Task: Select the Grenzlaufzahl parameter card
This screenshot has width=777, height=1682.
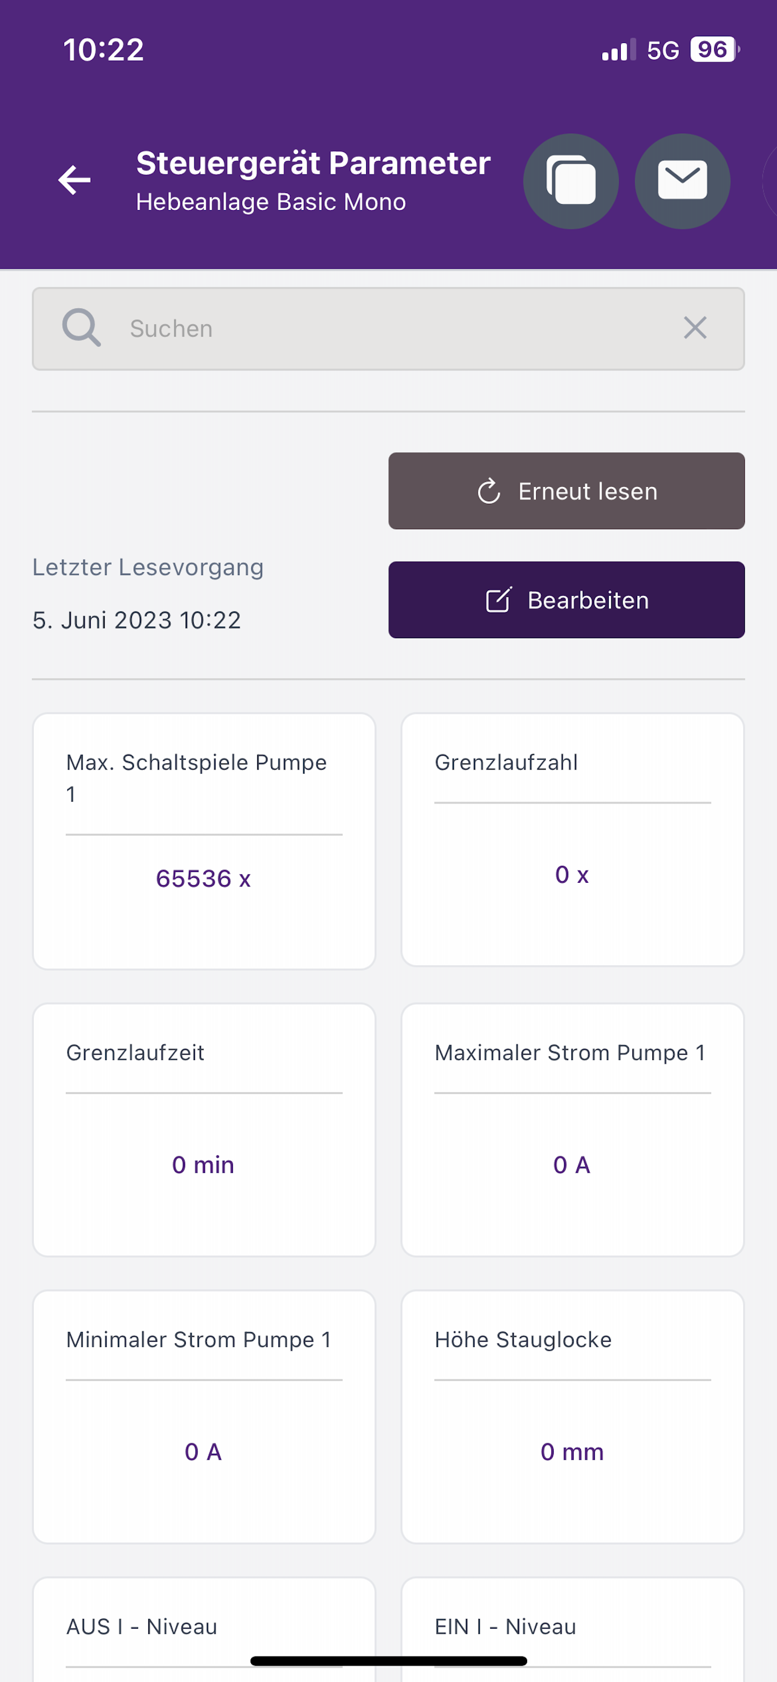Action: point(572,840)
